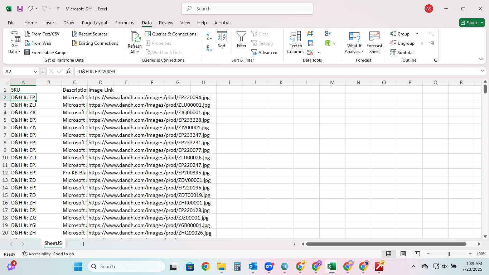Collapse the ribbon with the chevron
Viewport: 489px width, 275px height.
point(481,59)
